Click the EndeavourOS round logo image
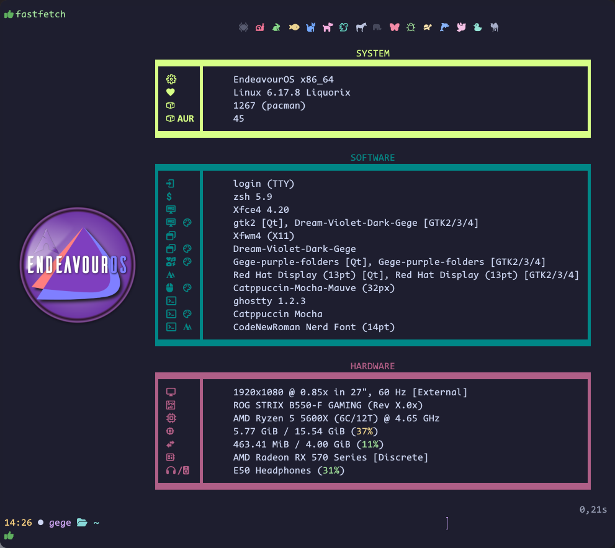Image resolution: width=615 pixels, height=548 pixels. [78, 265]
